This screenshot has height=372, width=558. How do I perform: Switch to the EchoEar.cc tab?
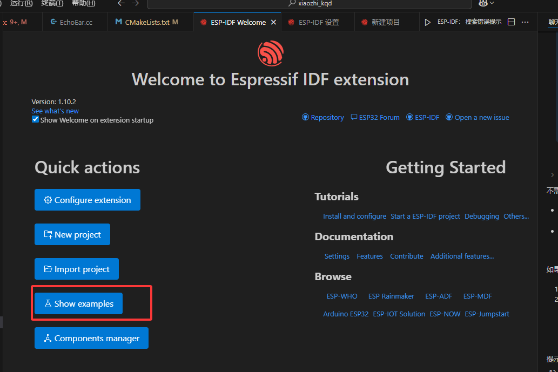coord(71,22)
